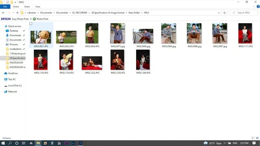Select the IMGL0975.jpg thumbnail
260x146 pixels.
coord(117,33)
